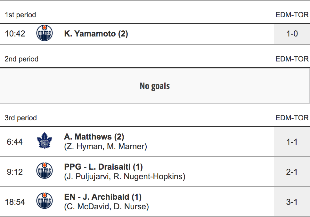310x217 pixels.
Task: Click the 10:42 goal time
Action: pyautogui.click(x=15, y=34)
